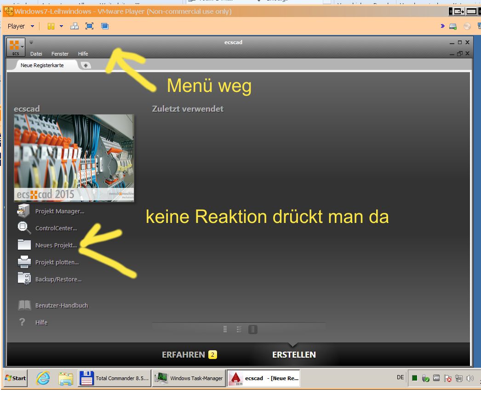481x393 pixels.
Task: Switch recent files to large icon view
Action: [225, 329]
